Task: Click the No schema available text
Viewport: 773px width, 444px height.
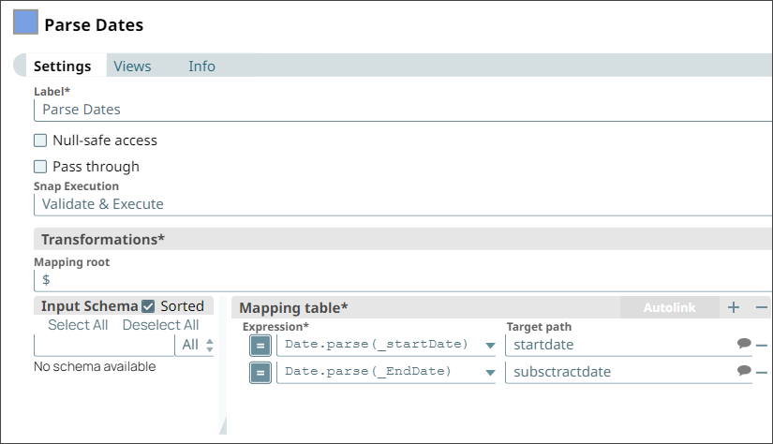Action: point(95,366)
